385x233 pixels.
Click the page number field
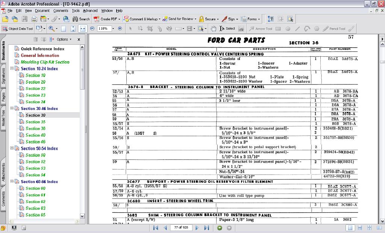pos(181,228)
